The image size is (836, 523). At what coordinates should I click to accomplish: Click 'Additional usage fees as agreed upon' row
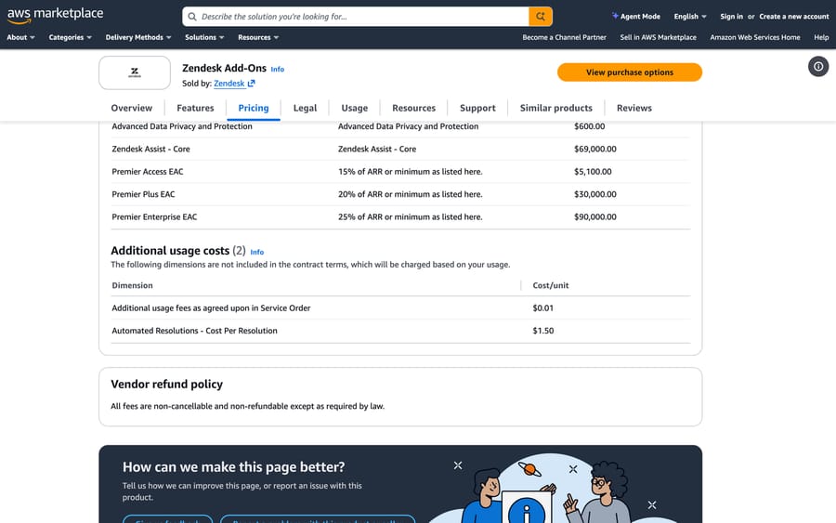400,308
